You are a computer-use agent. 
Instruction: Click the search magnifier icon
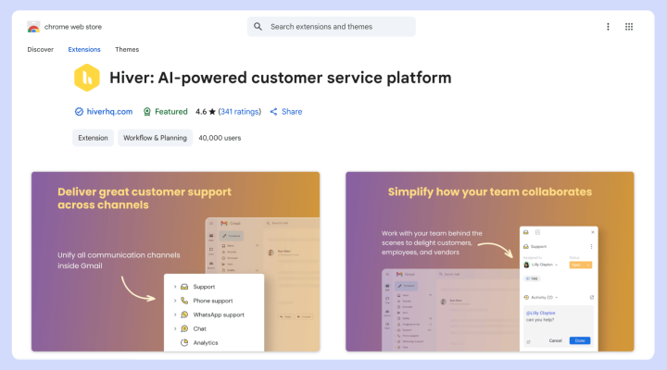tap(258, 27)
